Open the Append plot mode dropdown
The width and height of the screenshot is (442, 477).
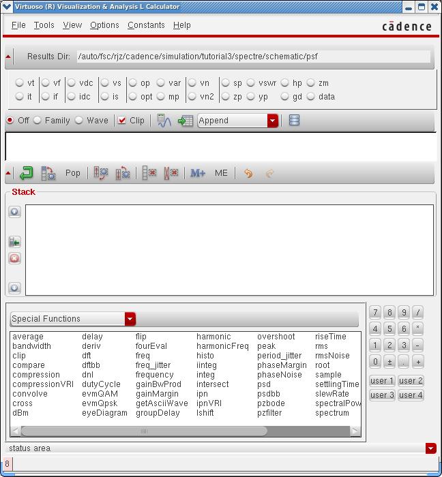(x=272, y=121)
